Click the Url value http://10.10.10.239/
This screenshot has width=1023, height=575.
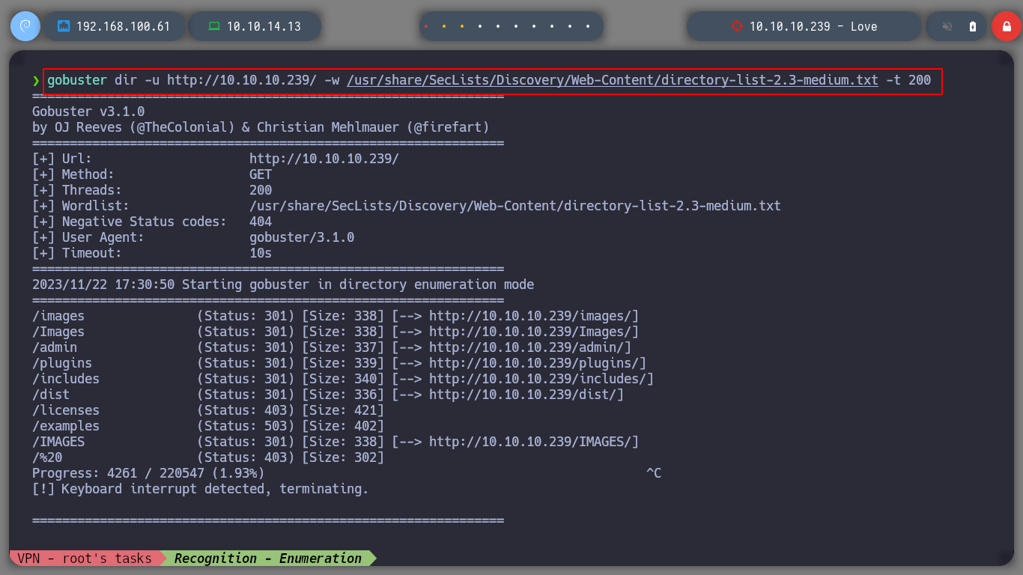[324, 159]
